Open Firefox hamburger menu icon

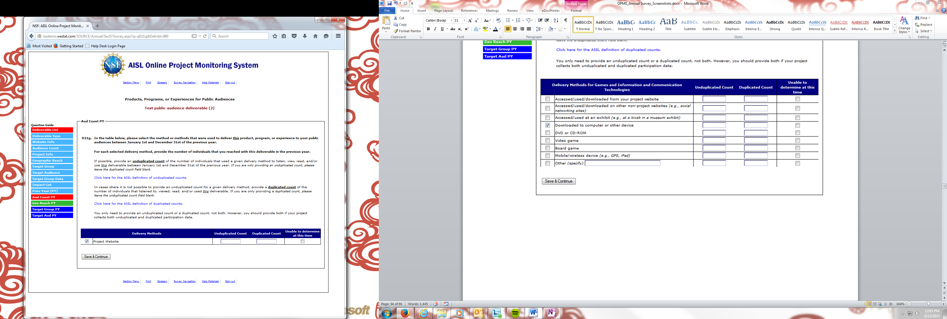tap(338, 36)
